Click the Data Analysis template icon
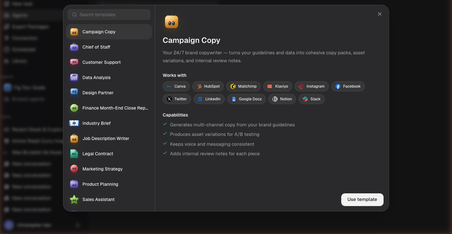The height and width of the screenshot is (234, 452). click(x=74, y=77)
